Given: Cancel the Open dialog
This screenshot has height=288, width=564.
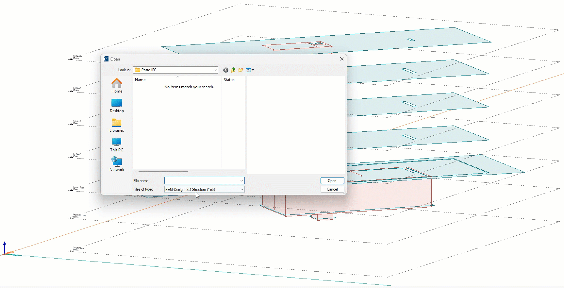Looking at the screenshot, I should tap(332, 189).
